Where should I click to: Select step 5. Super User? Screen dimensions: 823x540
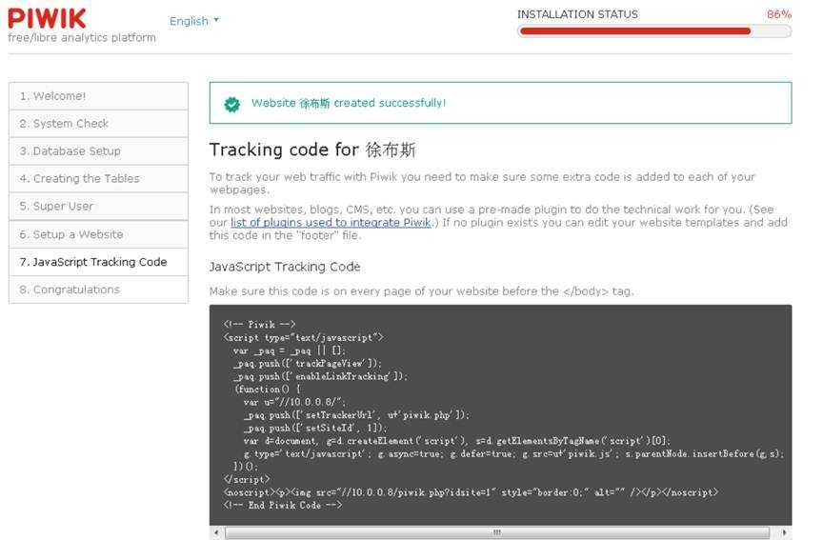point(98,207)
